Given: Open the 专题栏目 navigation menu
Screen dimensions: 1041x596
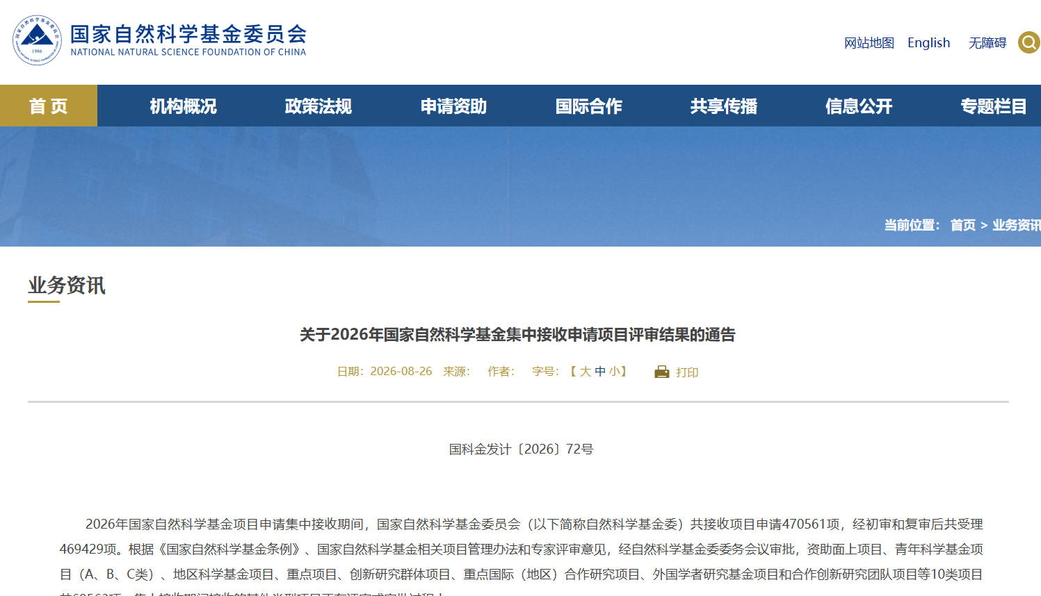Looking at the screenshot, I should (994, 106).
